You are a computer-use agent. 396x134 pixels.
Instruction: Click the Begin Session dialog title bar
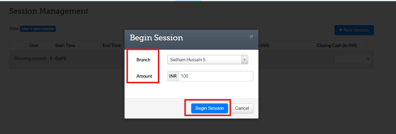click(x=182, y=38)
